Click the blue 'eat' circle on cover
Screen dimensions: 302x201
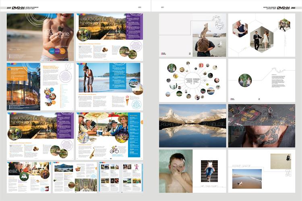[x=51, y=51]
